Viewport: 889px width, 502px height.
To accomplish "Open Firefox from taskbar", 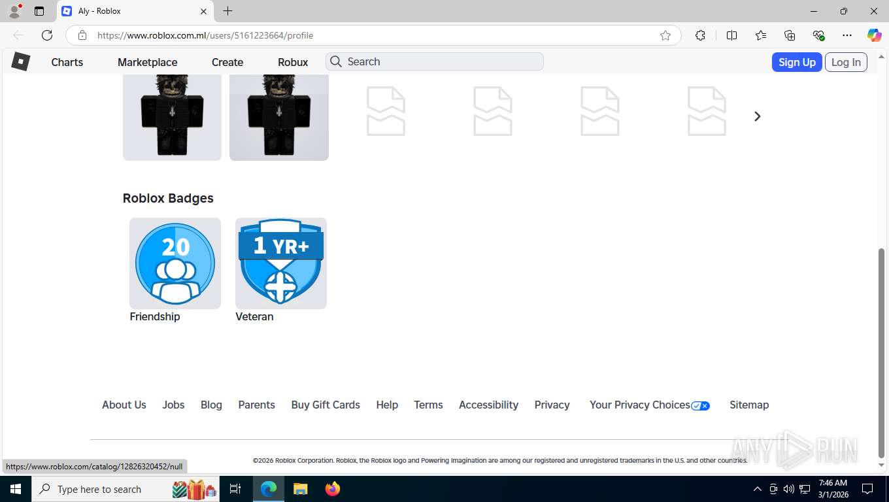I will click(333, 489).
